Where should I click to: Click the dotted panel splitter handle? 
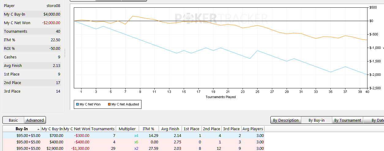click(x=65, y=53)
